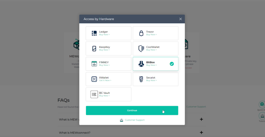Image resolution: width=265 pixels, height=137 pixels.
Task: Open FINNEY 'Buy Now' link
Action: [104, 65]
